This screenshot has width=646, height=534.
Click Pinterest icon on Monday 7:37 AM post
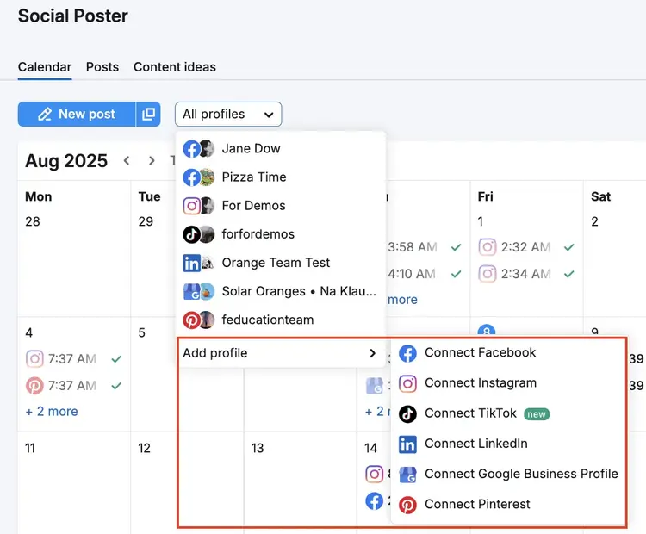click(x=34, y=386)
